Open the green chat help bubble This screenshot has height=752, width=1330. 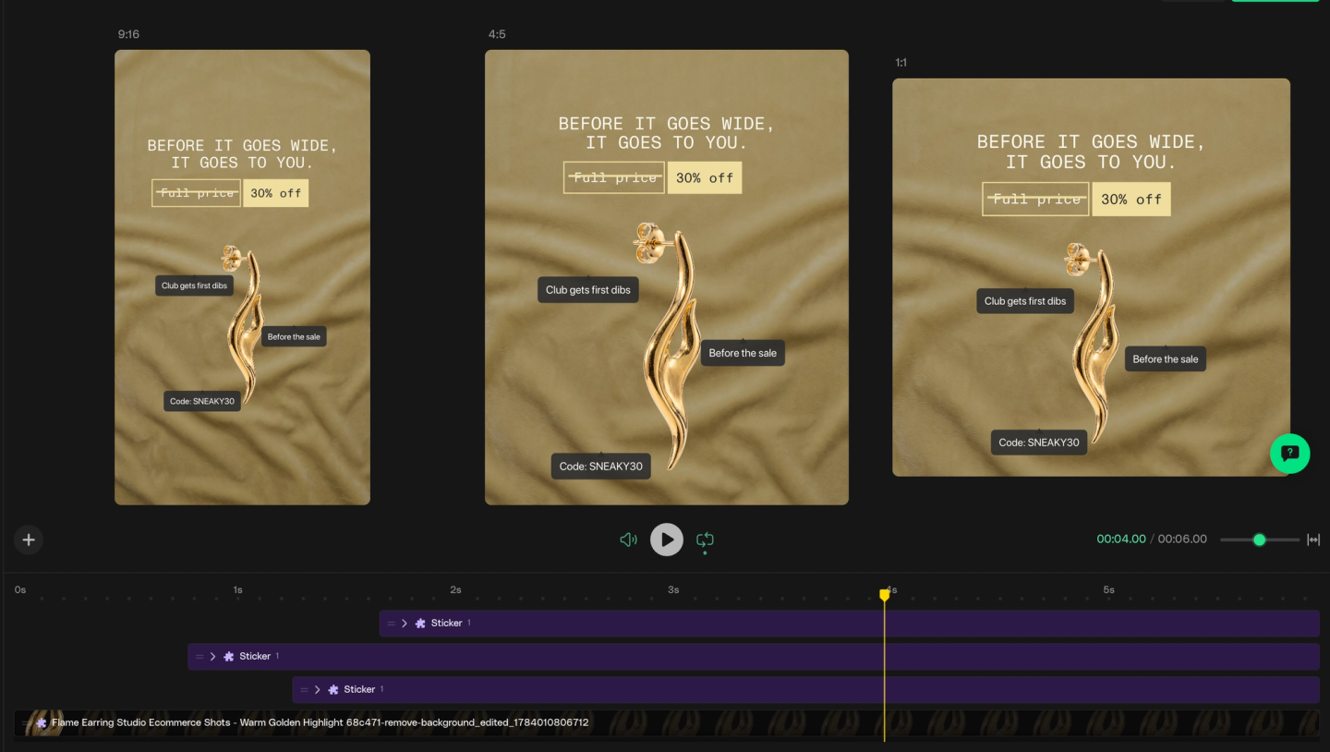[1290, 454]
